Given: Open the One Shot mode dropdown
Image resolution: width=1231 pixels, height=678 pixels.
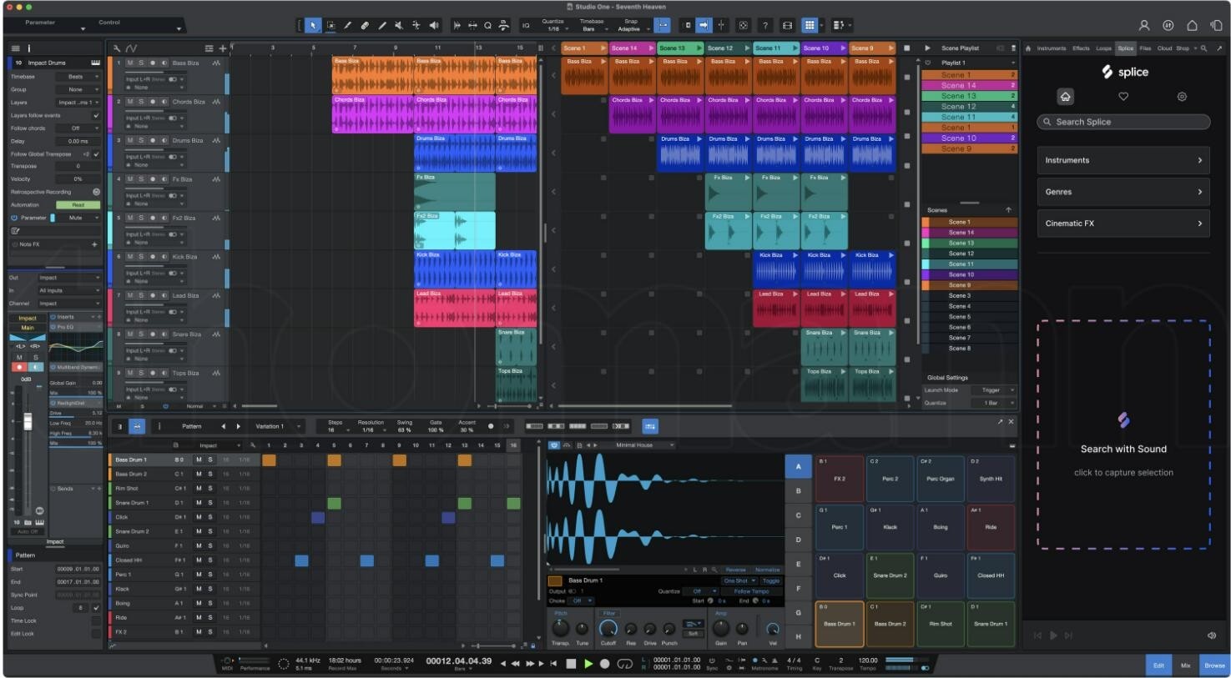Looking at the screenshot, I should 739,580.
